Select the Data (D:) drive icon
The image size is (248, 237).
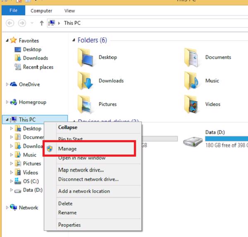click(x=193, y=141)
